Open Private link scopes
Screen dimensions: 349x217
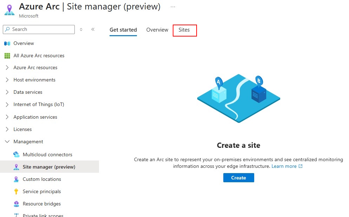point(43,215)
